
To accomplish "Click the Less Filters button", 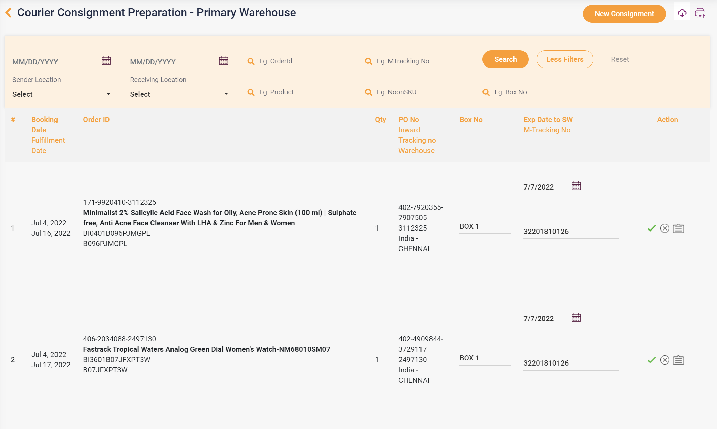I will click(565, 59).
